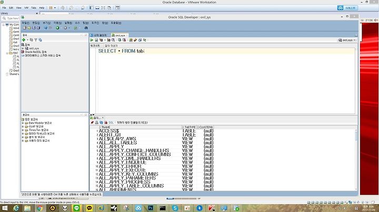
Task: Open the VMware Tabs menu
Action: pyautogui.click(x=34, y=8)
